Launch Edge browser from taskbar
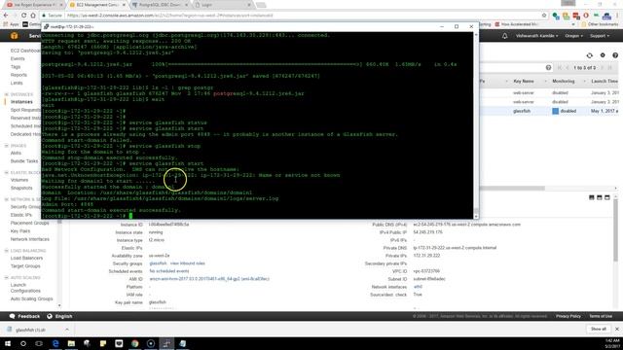The image size is (623, 350). click(x=55, y=343)
